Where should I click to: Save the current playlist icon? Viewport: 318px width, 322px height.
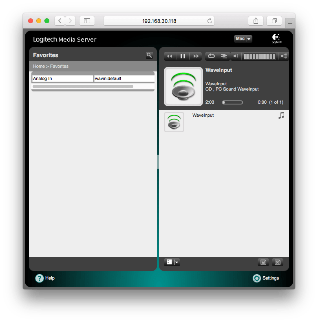263,262
